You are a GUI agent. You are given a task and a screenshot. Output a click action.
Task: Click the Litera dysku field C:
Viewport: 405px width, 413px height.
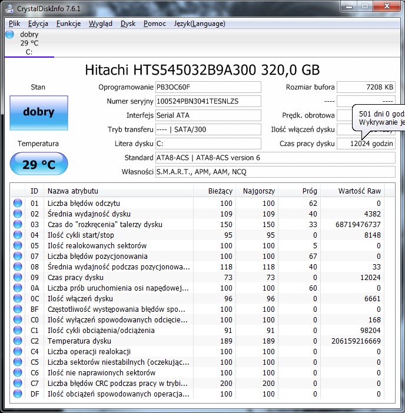(208, 144)
